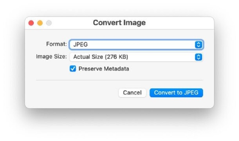Viewport: 239px width, 141px height.
Task: Open the Format dropdown showing JPEG
Action: pos(136,44)
